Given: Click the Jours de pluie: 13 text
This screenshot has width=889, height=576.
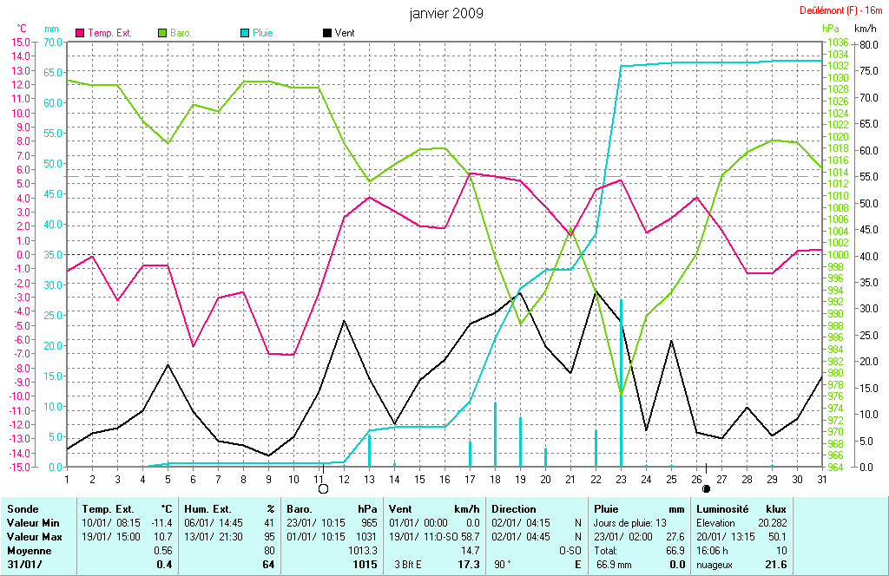Looking at the screenshot, I should (630, 523).
